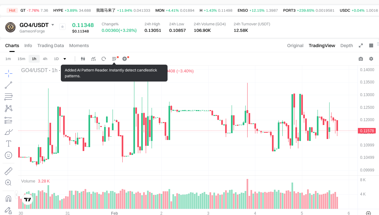Select the 4h timeframe
Screen dimensions: 379x215
tap(45, 59)
